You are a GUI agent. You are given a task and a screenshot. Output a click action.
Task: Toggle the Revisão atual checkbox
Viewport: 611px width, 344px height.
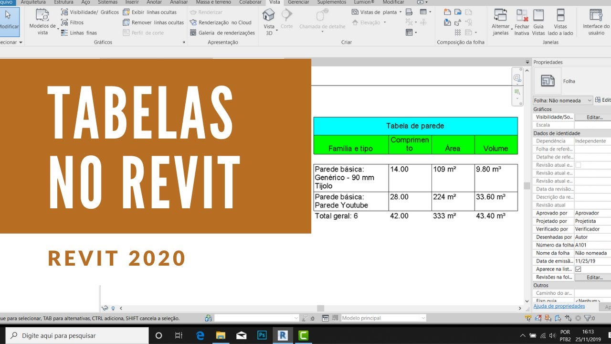[x=578, y=165]
